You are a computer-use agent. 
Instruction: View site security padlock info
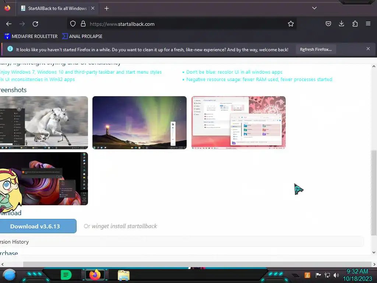[83, 24]
